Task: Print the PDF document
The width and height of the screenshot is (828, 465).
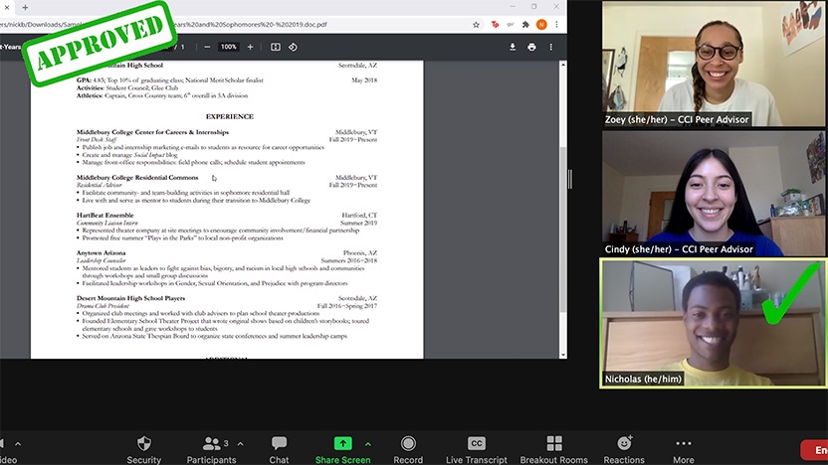Action: [x=531, y=47]
